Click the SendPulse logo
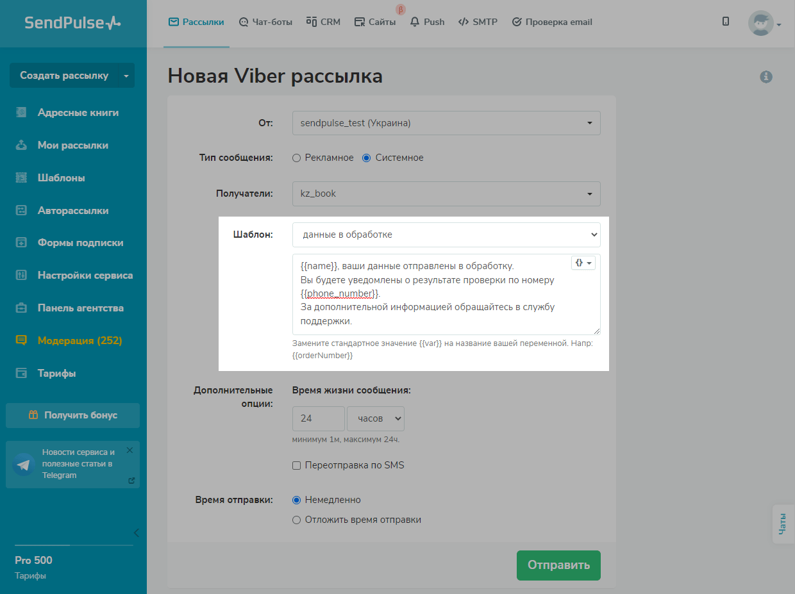Viewport: 795px width, 594px height. 72,23
